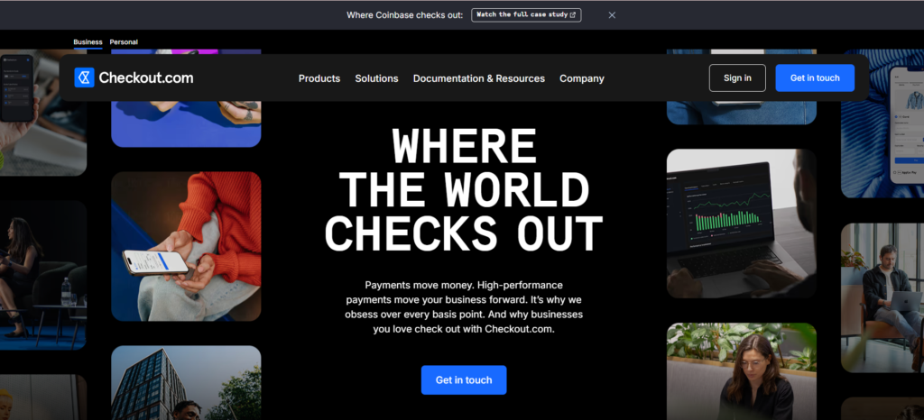Image resolution: width=924 pixels, height=420 pixels.
Task: Click the Checkout.com wordmark text
Action: click(x=146, y=78)
